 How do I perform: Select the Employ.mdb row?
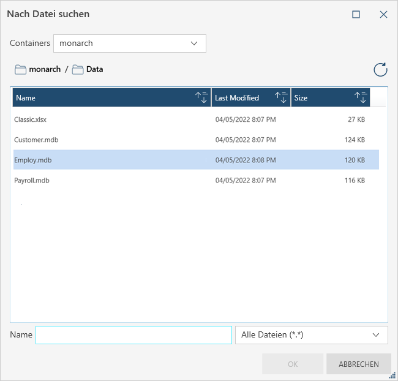tap(33, 160)
